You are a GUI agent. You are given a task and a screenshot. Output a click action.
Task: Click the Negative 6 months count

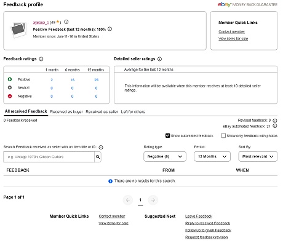click(x=72, y=97)
